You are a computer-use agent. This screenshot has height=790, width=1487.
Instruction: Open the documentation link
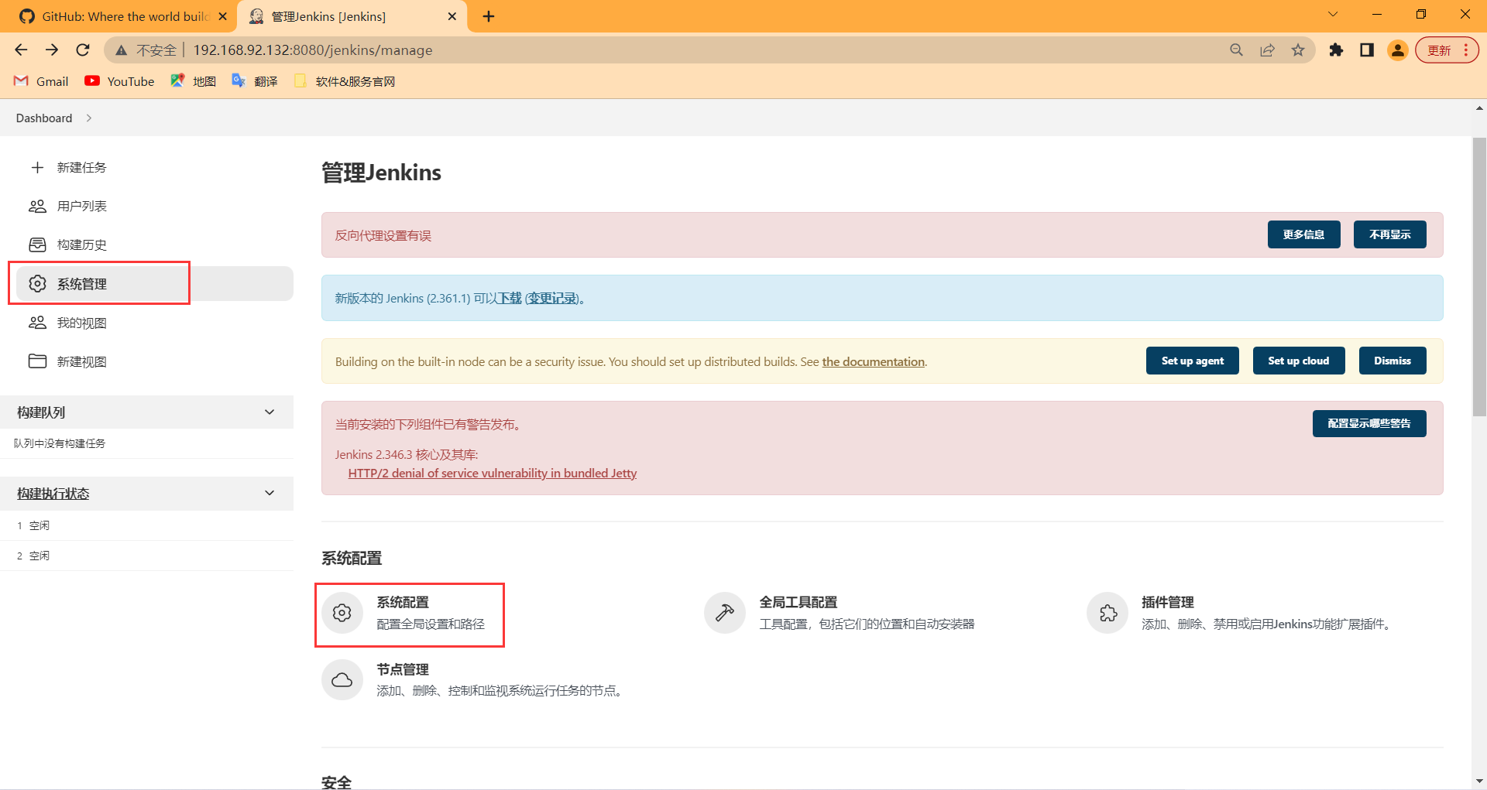[873, 361]
